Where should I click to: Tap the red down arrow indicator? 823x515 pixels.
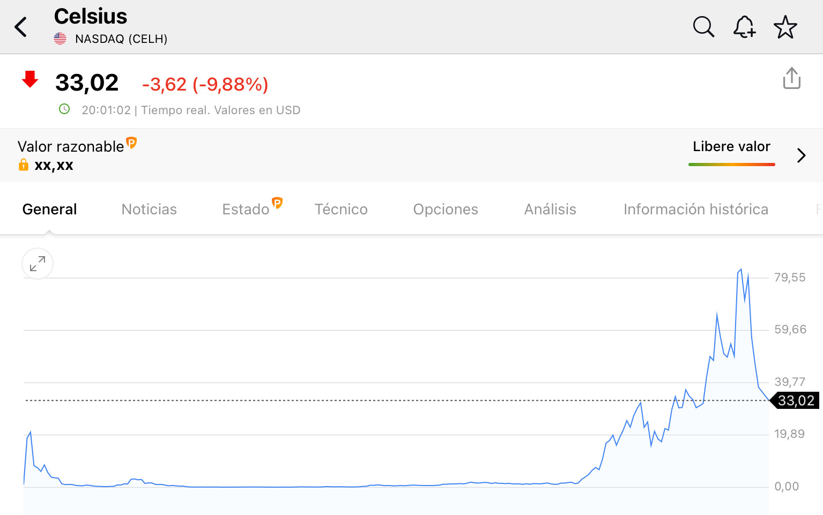pyautogui.click(x=30, y=79)
